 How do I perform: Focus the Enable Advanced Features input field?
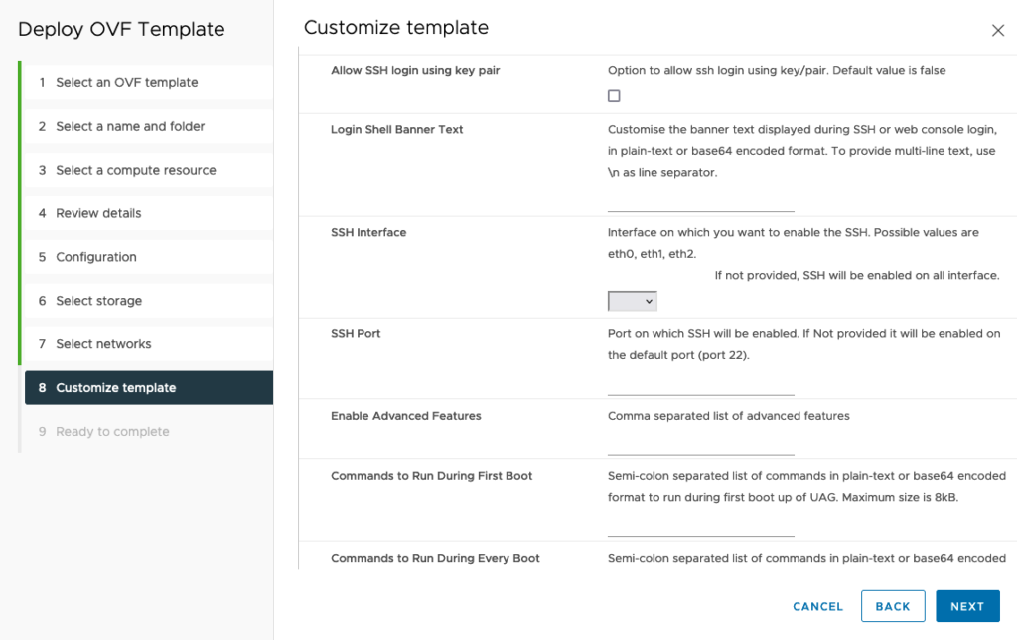coord(700,445)
